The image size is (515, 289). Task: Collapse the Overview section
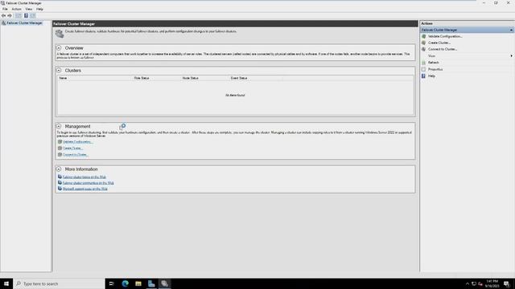pyautogui.click(x=59, y=48)
